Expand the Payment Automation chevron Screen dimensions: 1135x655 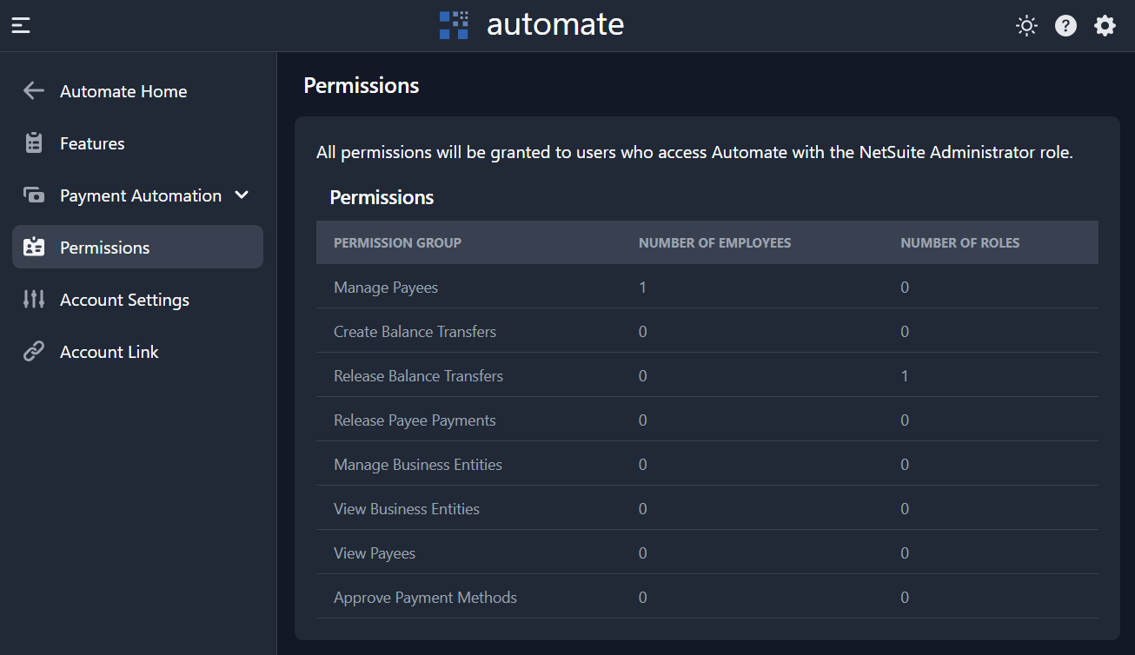click(x=242, y=195)
